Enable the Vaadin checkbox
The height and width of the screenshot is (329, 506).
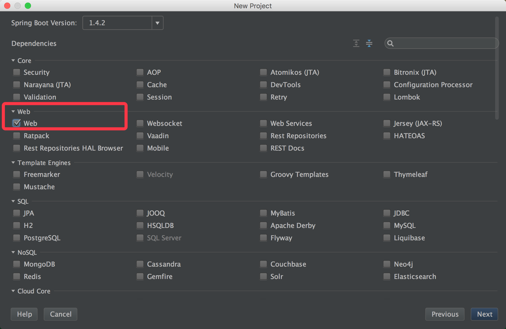[140, 136]
